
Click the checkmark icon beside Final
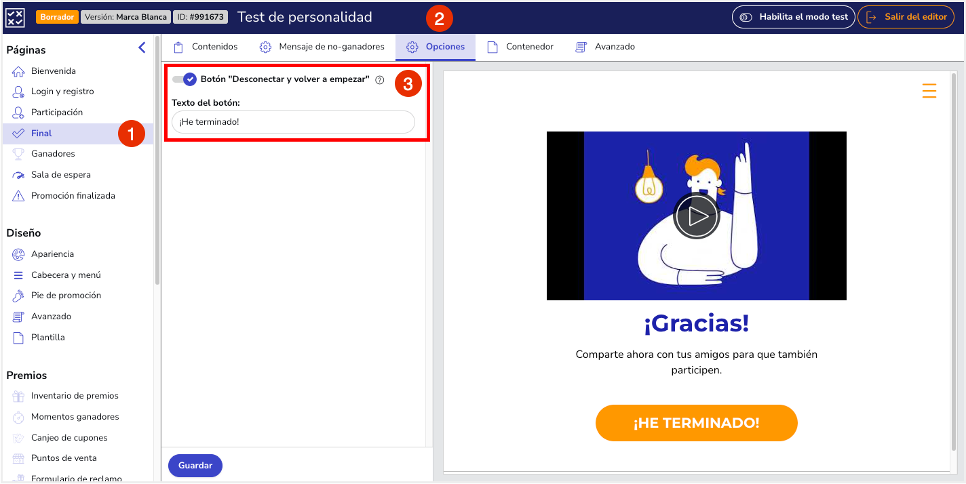pos(18,134)
